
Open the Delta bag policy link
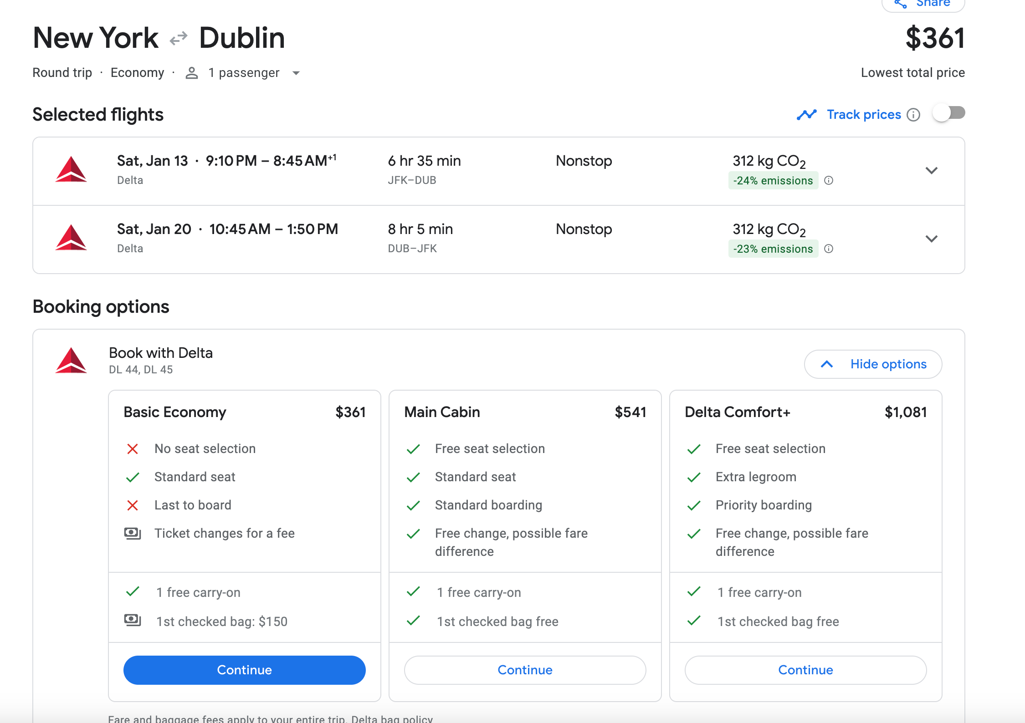[392, 718]
